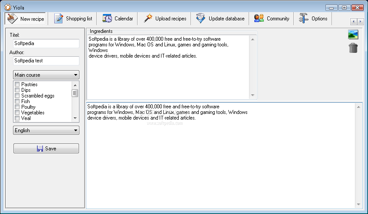Click category list scroll up arrow
This screenshot has height=214, width=368.
(x=75, y=85)
